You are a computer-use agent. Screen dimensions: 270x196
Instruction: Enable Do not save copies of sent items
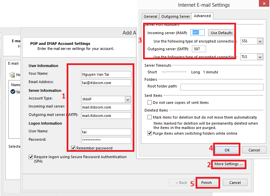pos(150,103)
